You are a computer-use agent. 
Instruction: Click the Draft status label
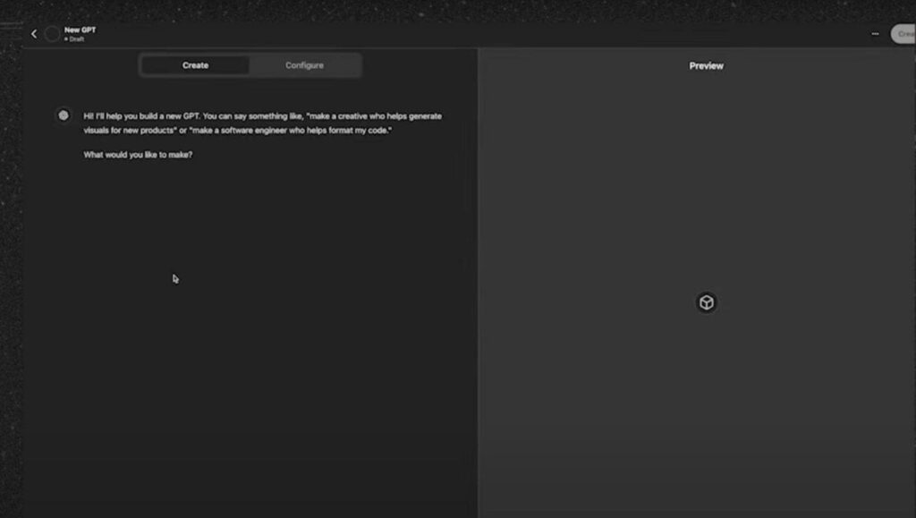tap(77, 39)
